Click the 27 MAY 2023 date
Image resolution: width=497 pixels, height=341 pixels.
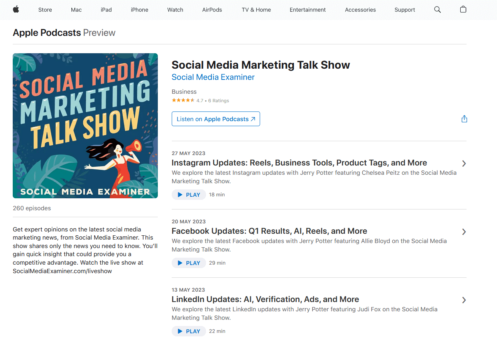189,154
